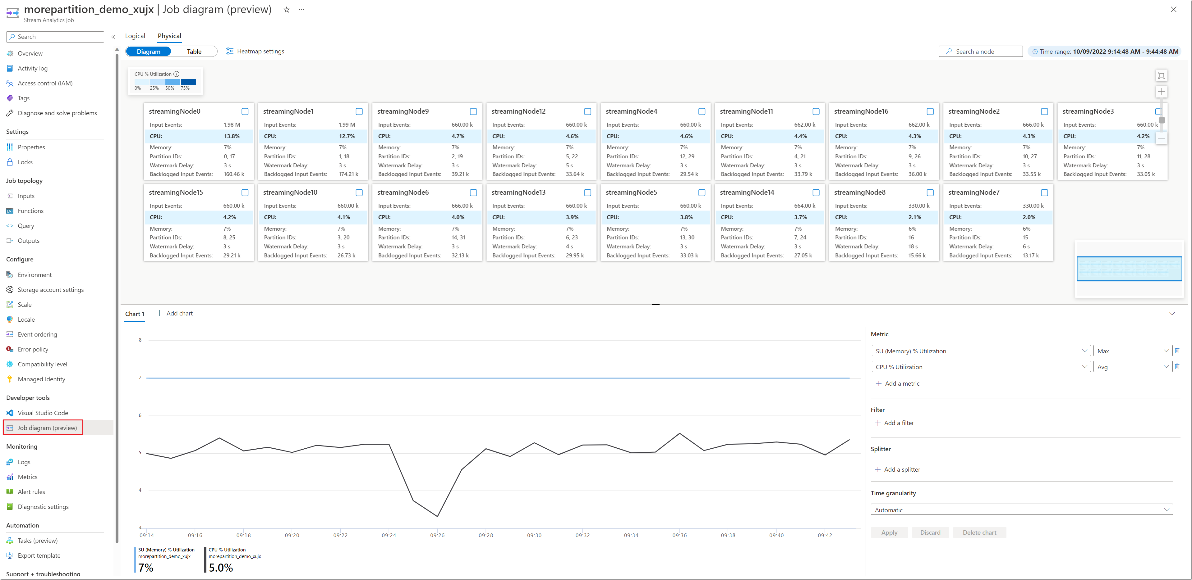Delete the SU Memory metric trash icon
This screenshot has width=1192, height=580.
pyautogui.click(x=1177, y=351)
